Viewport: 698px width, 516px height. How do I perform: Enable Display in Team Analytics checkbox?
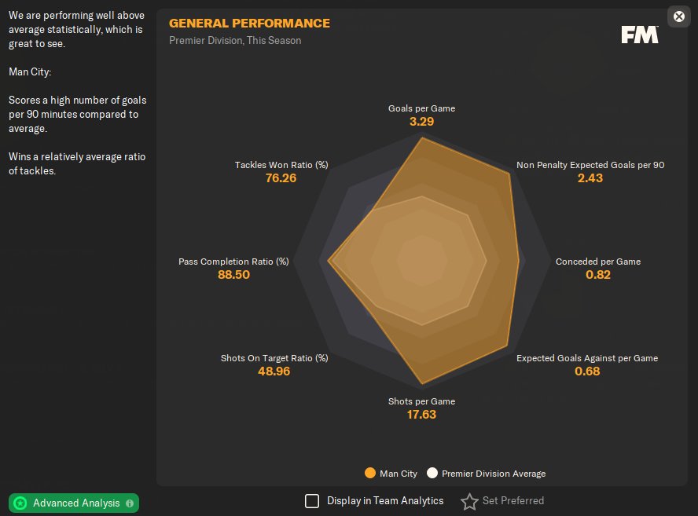pos(312,501)
